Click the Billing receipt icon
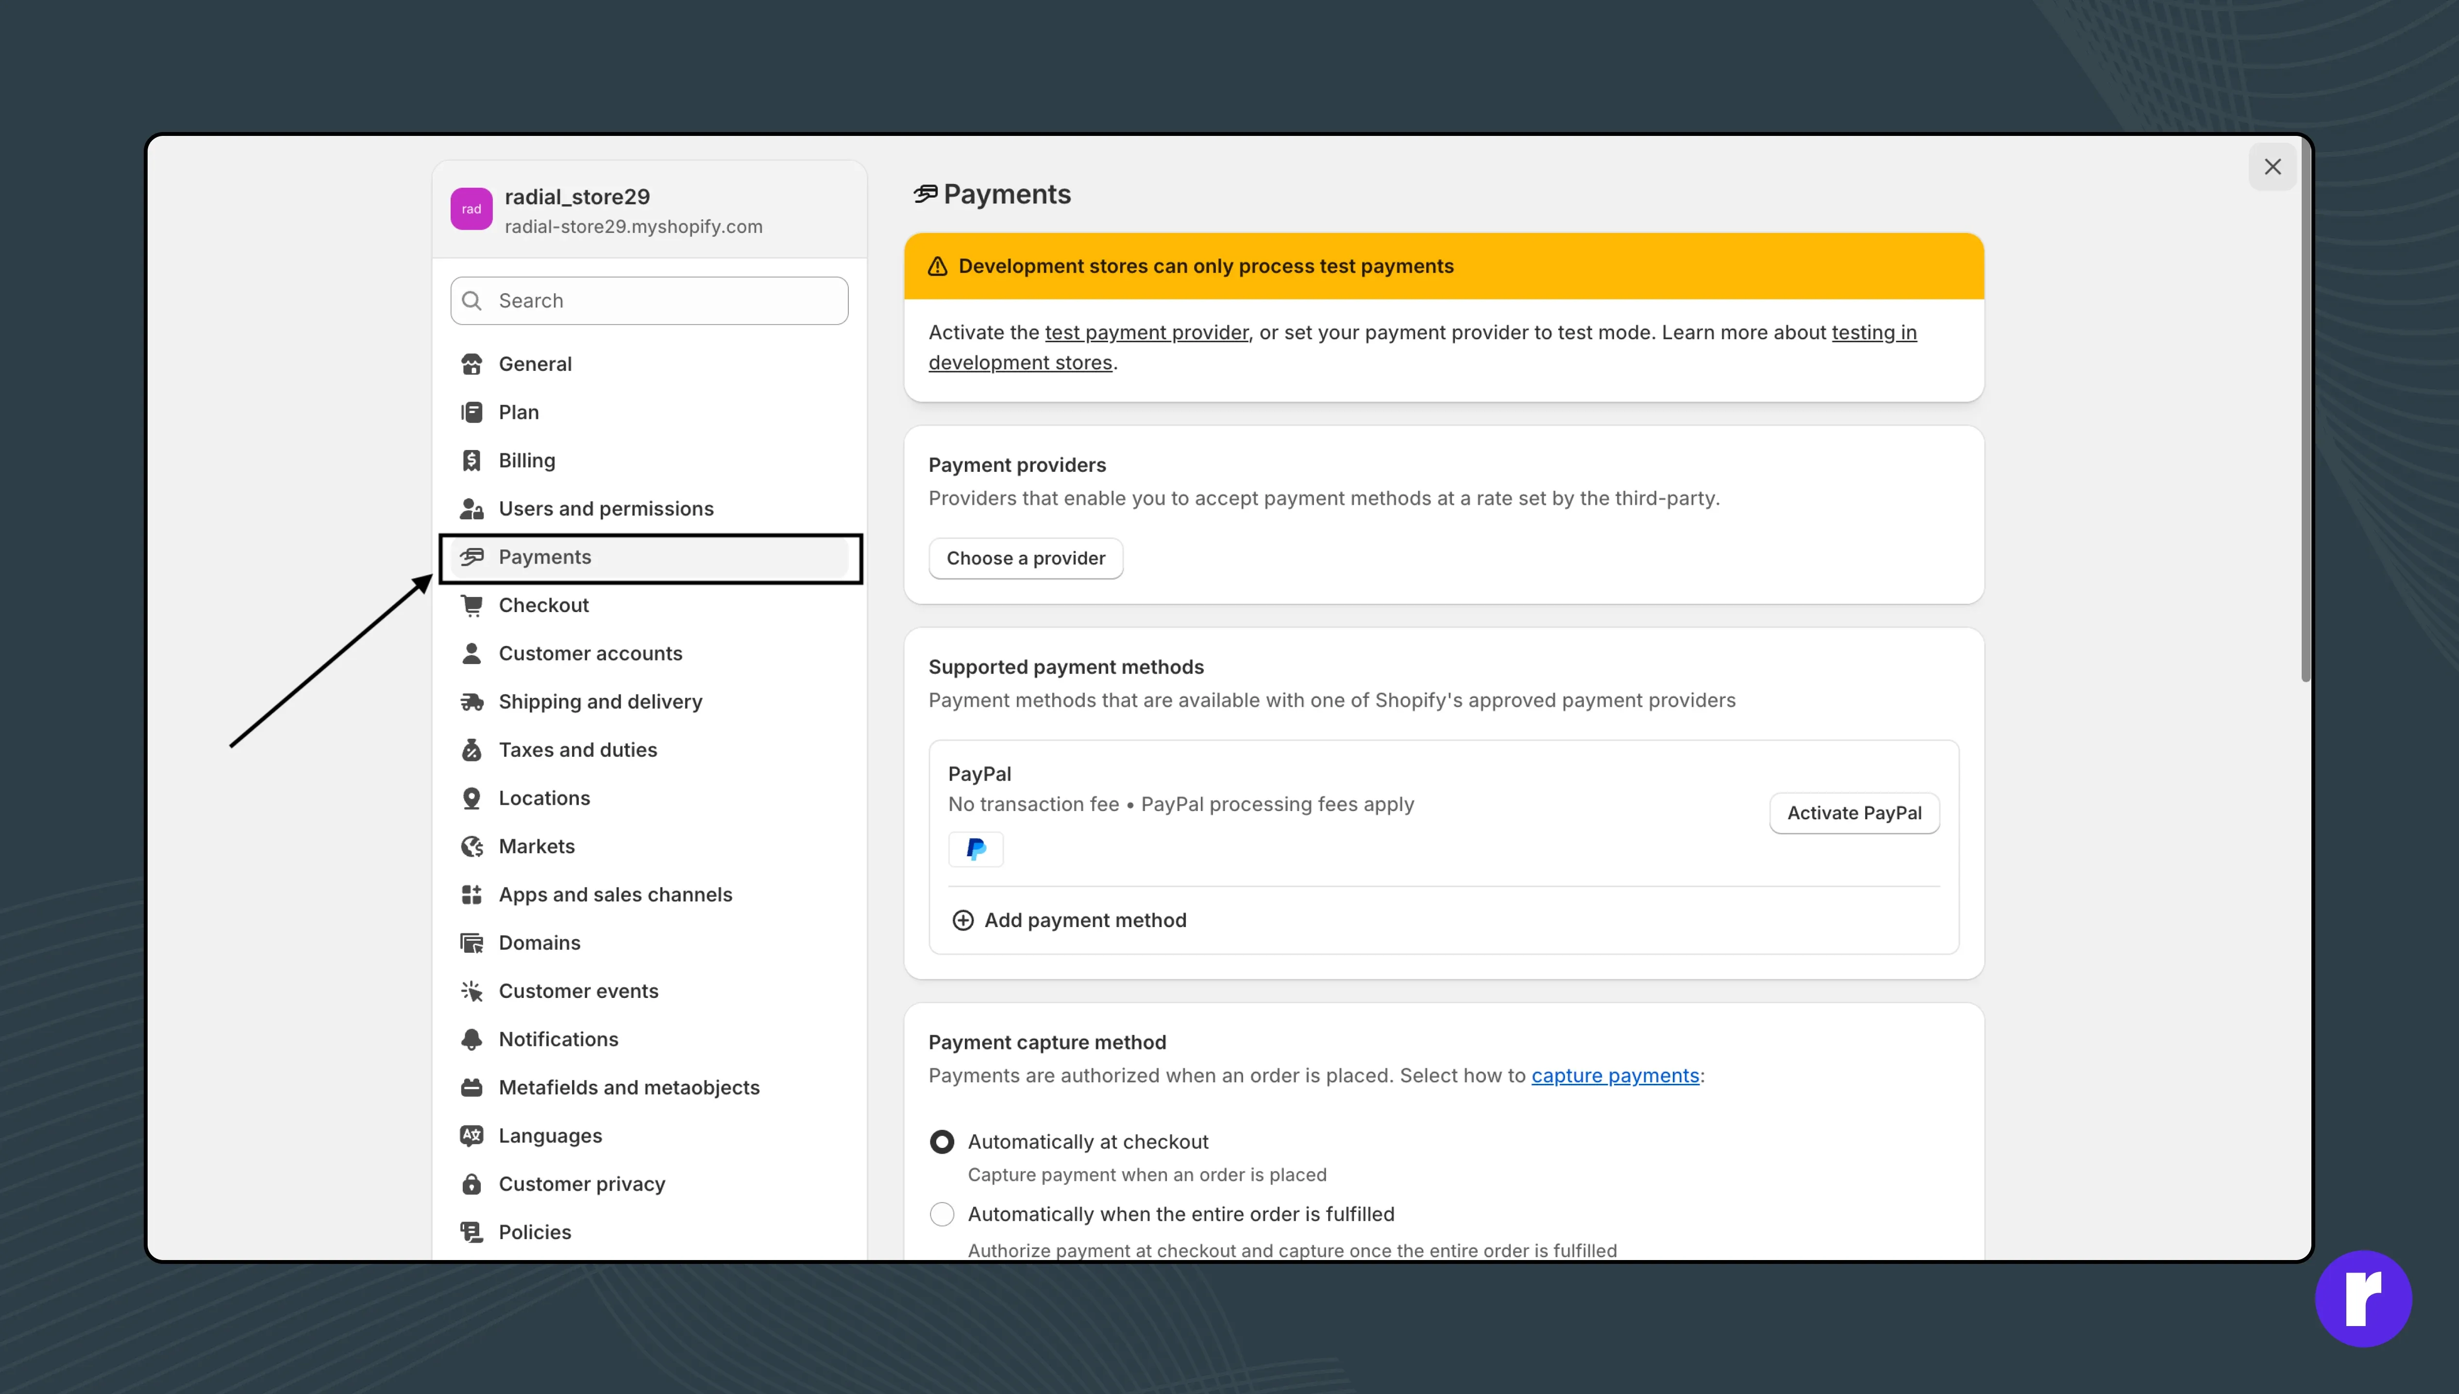The height and width of the screenshot is (1394, 2459). pyautogui.click(x=471, y=461)
